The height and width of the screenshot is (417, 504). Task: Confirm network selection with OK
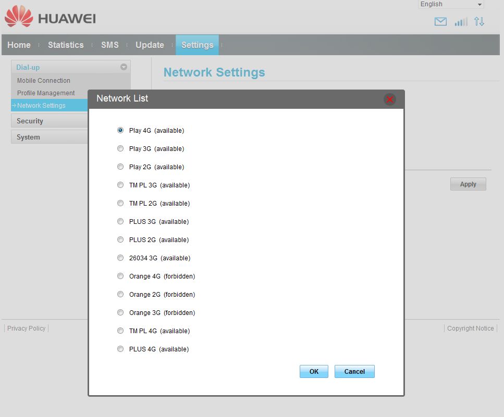[x=314, y=372]
